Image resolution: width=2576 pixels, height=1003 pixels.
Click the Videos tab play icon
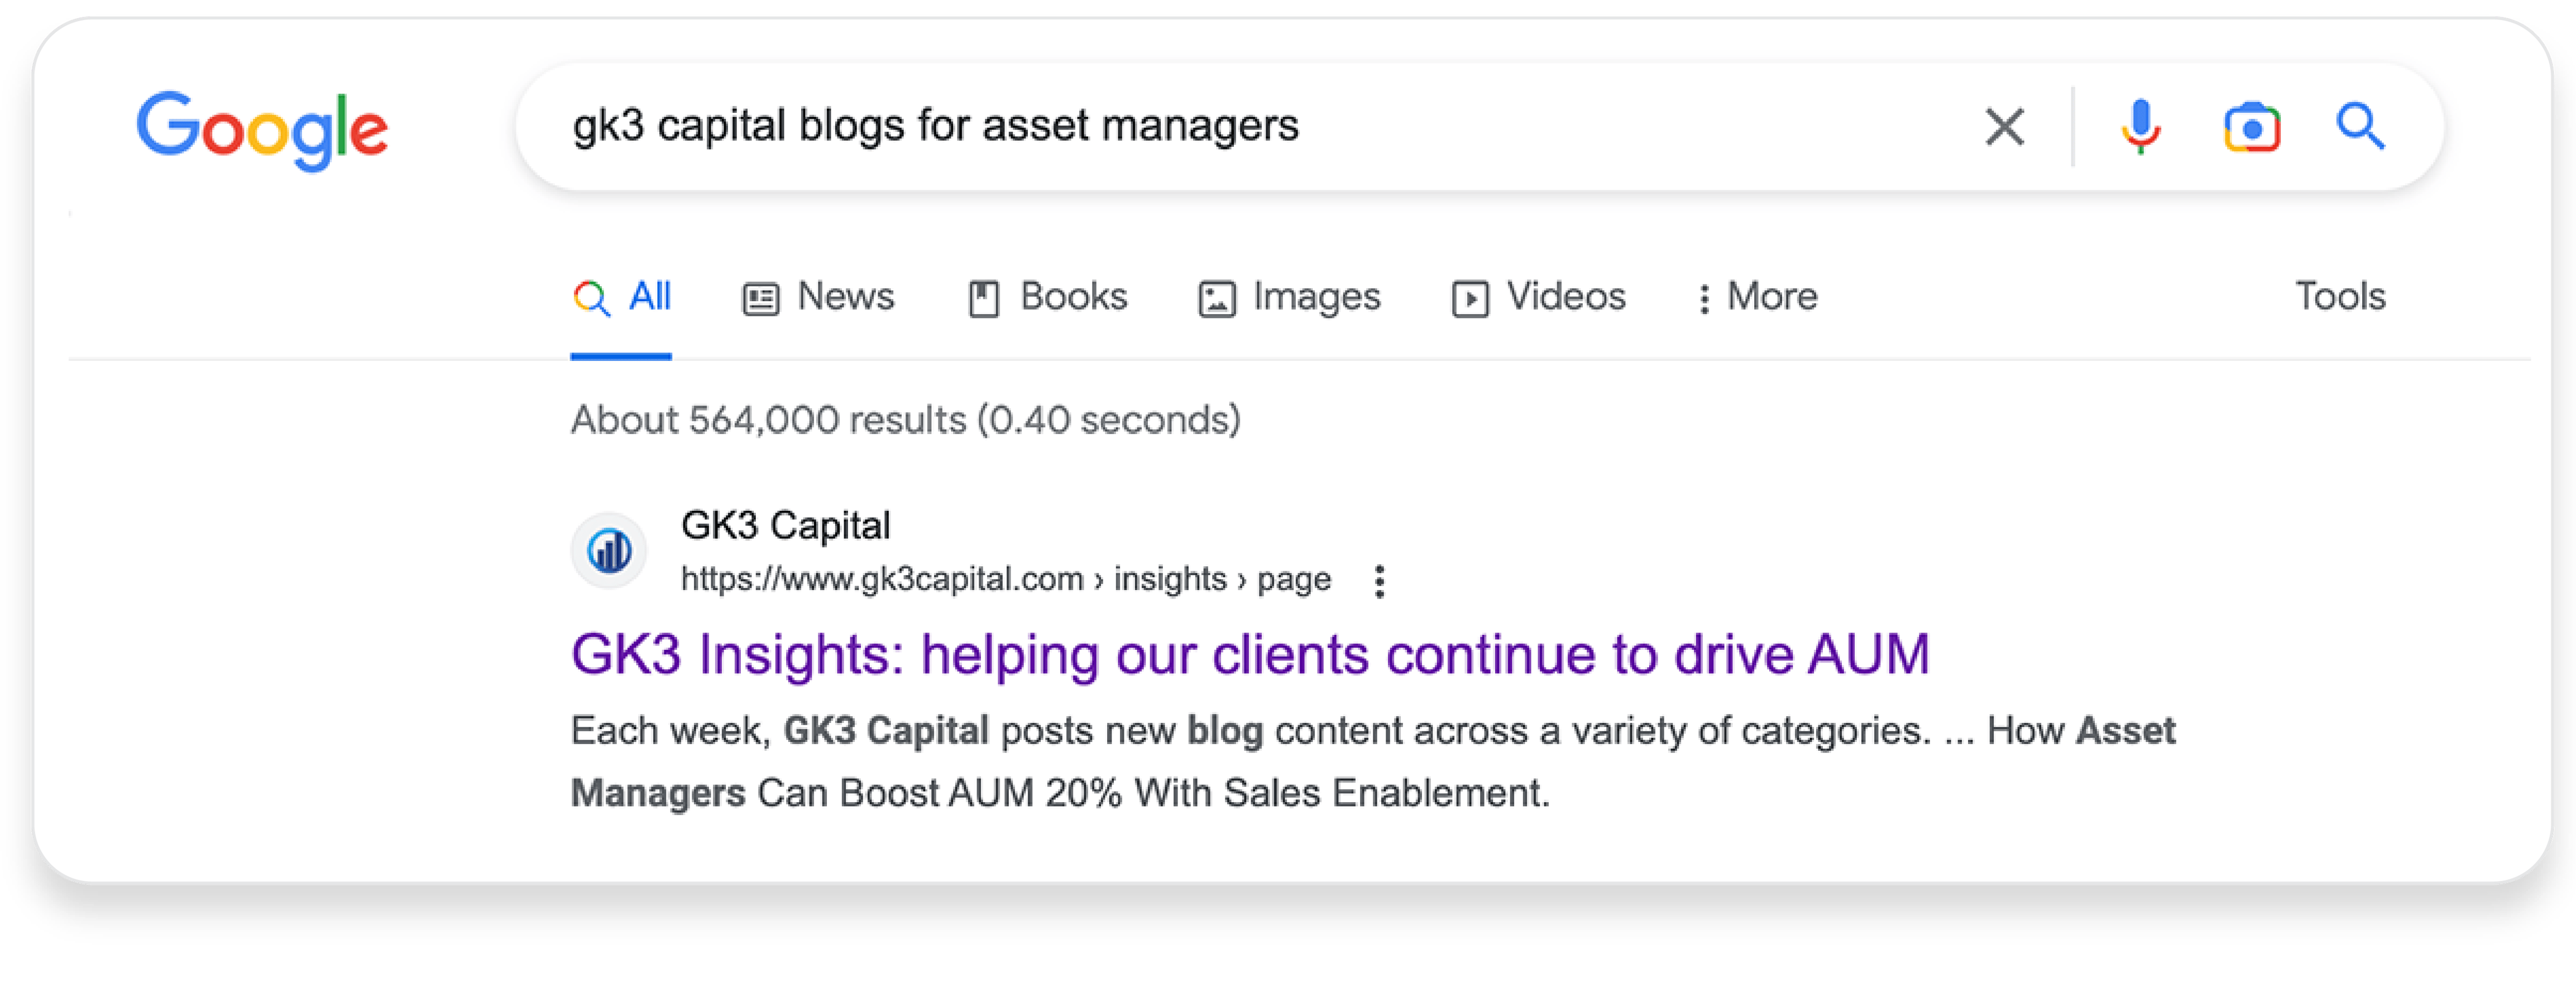tap(1469, 298)
